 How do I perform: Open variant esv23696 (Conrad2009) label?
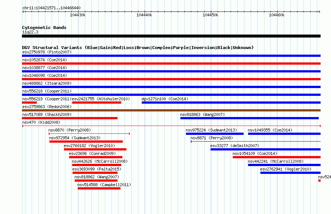tap(92, 153)
